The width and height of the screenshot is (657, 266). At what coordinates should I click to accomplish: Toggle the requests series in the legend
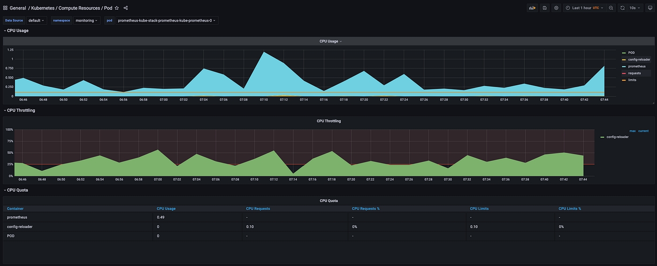[634, 73]
